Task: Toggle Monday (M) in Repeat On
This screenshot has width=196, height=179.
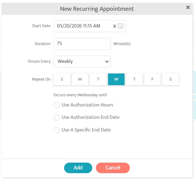Action: pyautogui.click(x=80, y=79)
